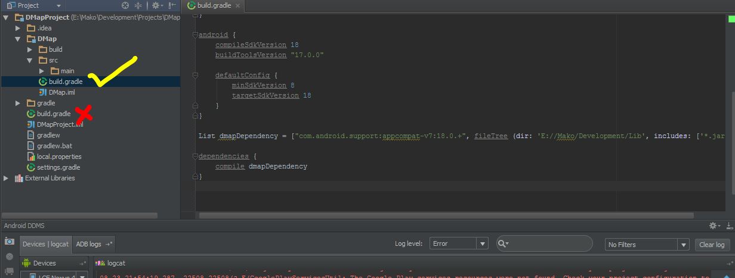The height and width of the screenshot is (278, 735).
Task: Select the Devices | logcat tab
Action: coord(45,244)
